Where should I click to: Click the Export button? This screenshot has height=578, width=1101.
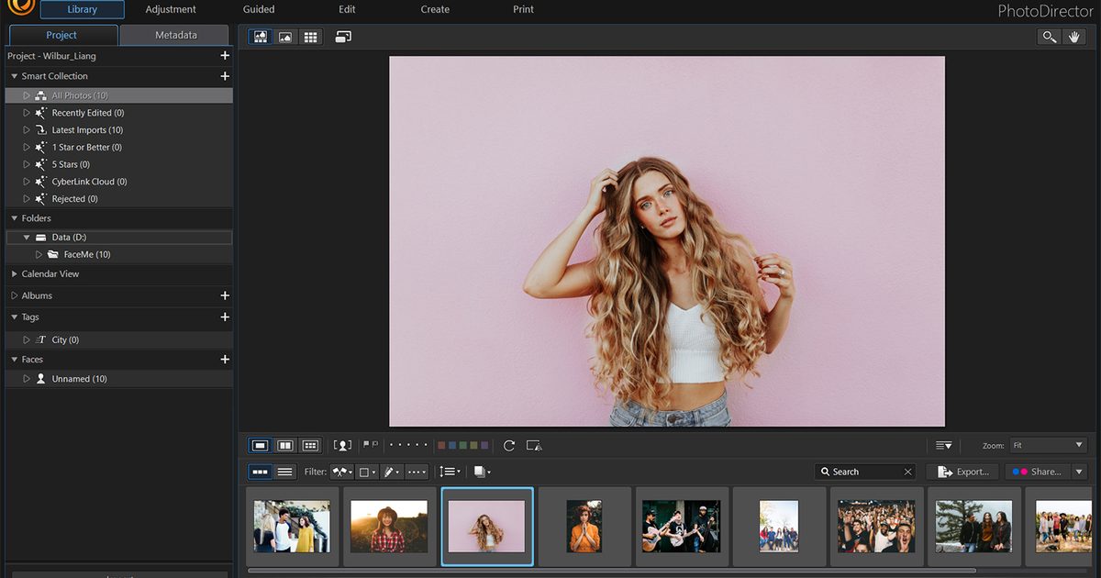962,472
